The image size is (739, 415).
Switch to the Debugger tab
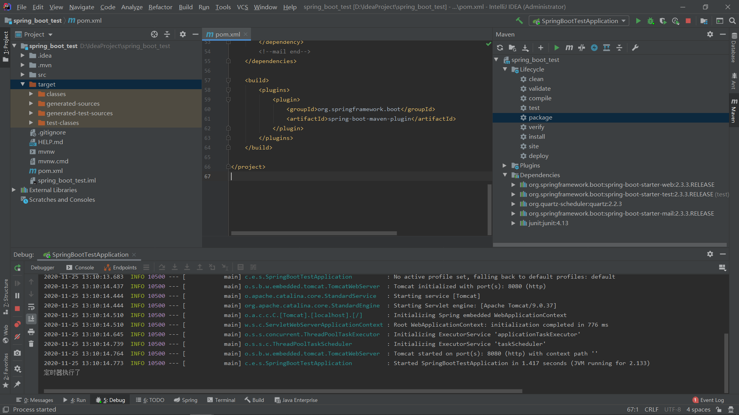pos(42,267)
